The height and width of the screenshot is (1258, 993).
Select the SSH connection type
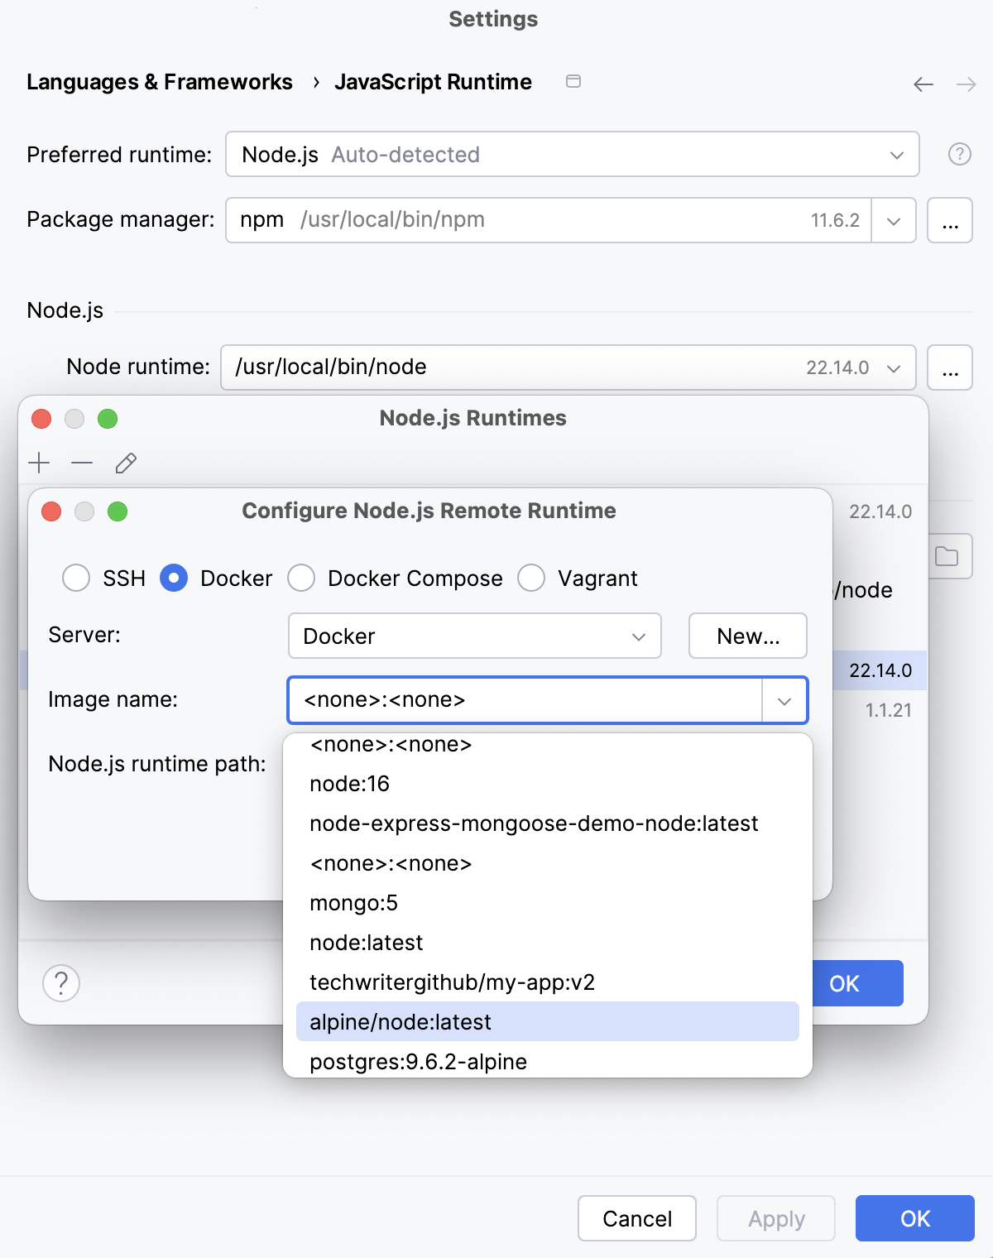75,578
